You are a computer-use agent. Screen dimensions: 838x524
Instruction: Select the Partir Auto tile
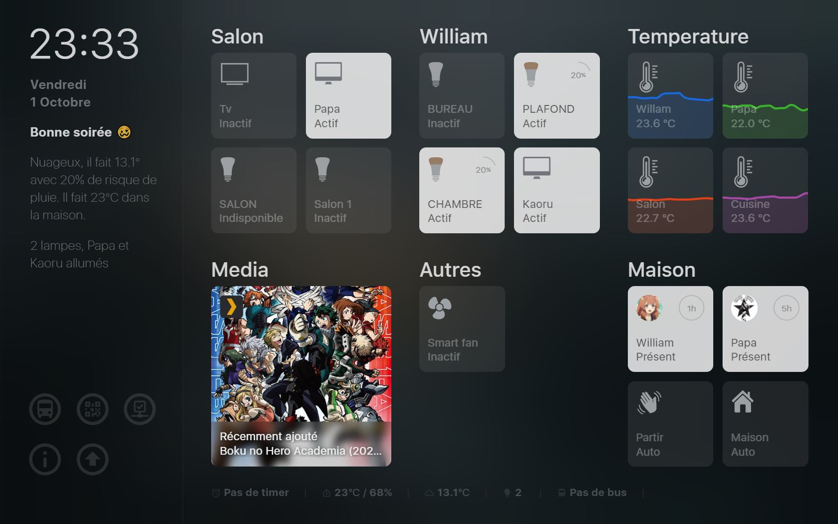tap(670, 423)
